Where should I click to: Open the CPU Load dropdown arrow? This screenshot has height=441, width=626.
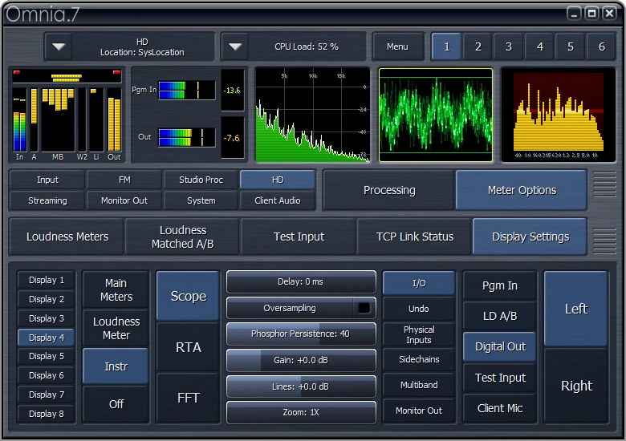pos(235,47)
